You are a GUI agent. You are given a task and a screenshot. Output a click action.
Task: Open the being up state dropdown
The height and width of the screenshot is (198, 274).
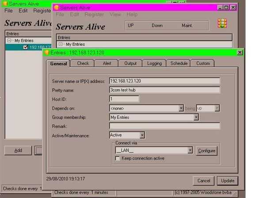(217, 108)
